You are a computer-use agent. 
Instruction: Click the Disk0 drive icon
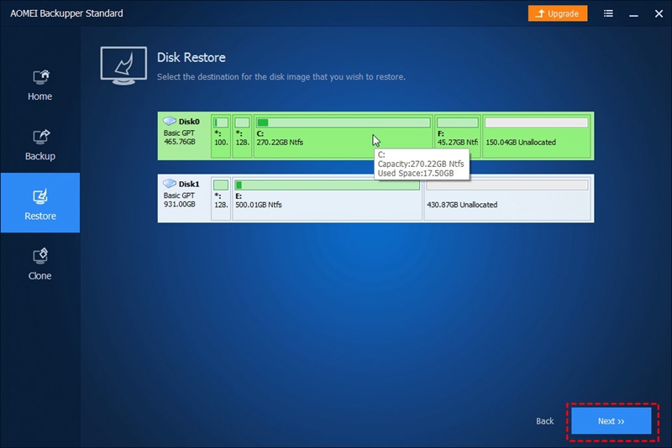tap(170, 121)
